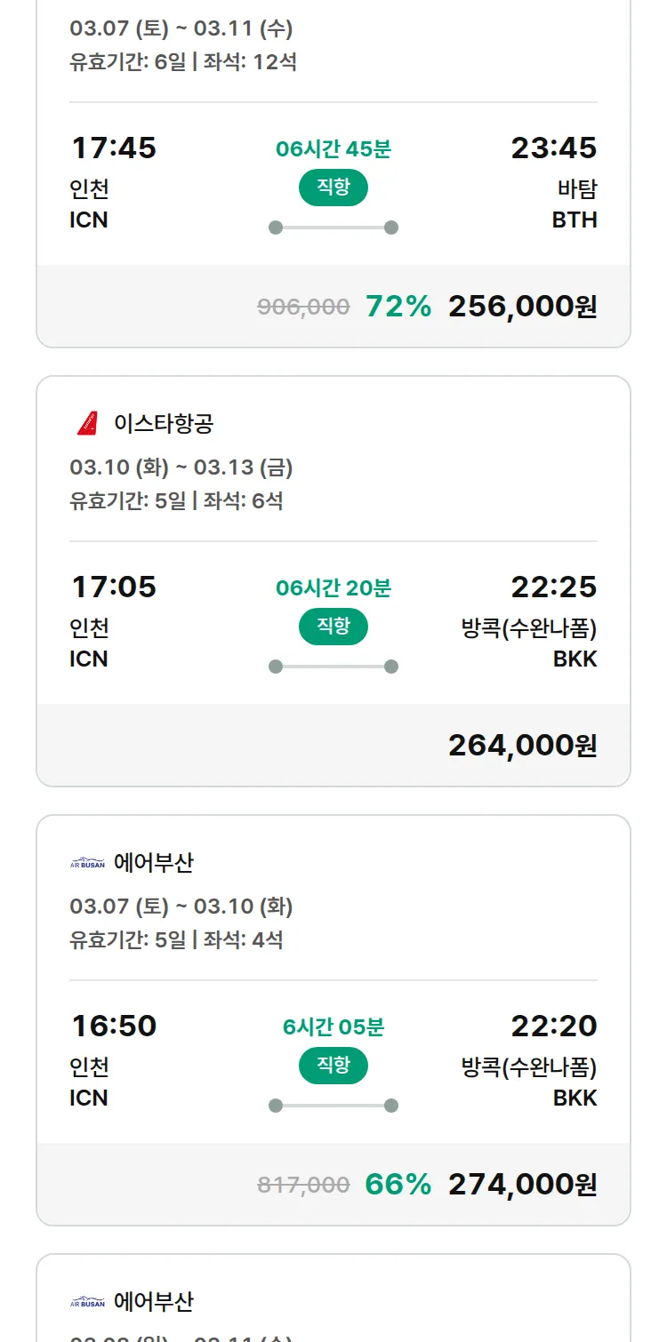667x1342 pixels.
Task: Click the Air Busan logo on the 16:50 flight
Action: pos(87,863)
